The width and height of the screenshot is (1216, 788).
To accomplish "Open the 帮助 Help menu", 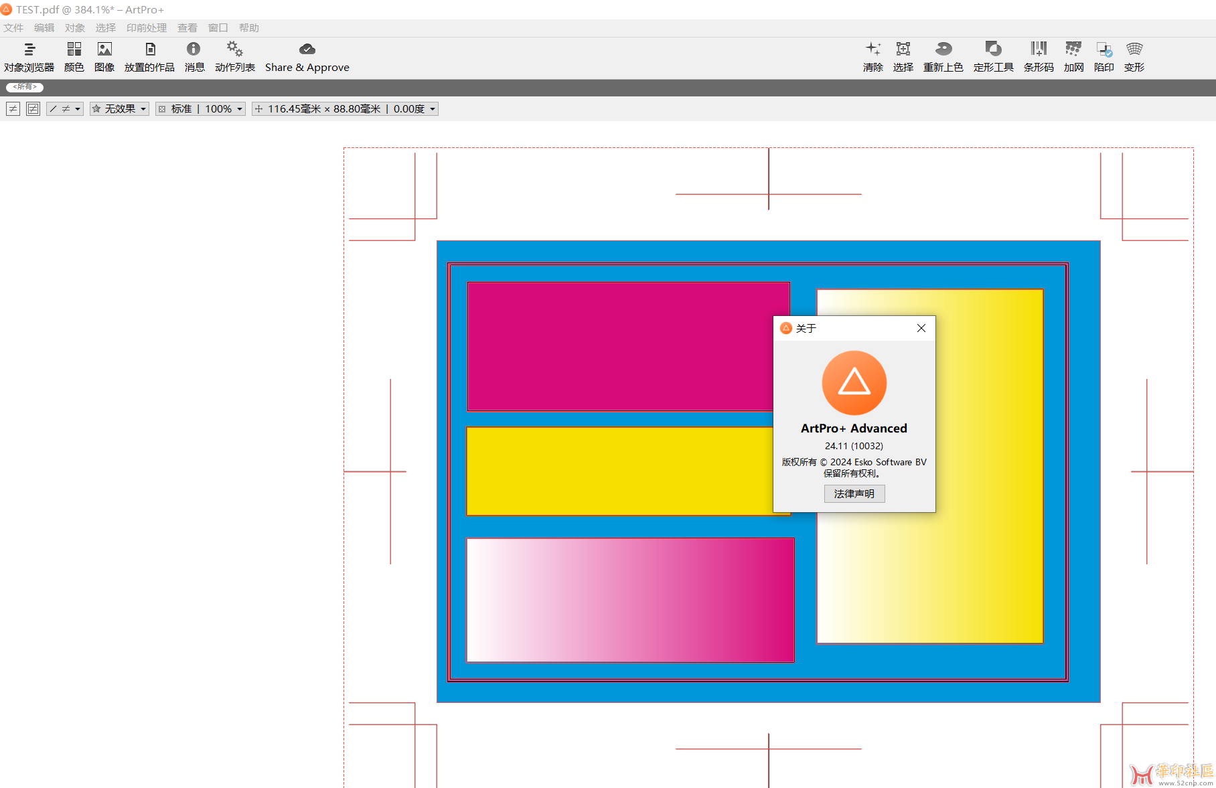I will [x=249, y=28].
